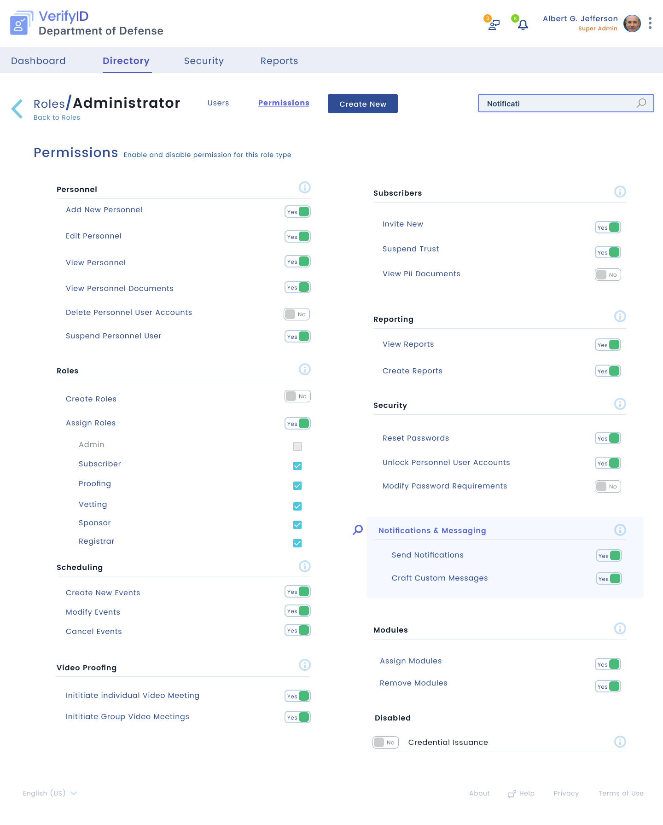663x825 pixels.
Task: Open the Reports tab
Action: point(279,61)
